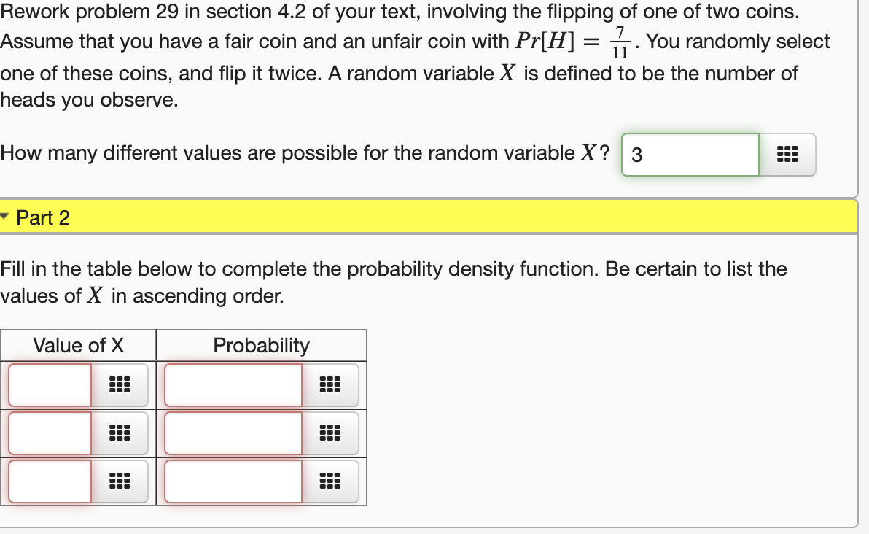869x534 pixels.
Task: Open the math keypad beside the answer showing 3
Action: 787,154
